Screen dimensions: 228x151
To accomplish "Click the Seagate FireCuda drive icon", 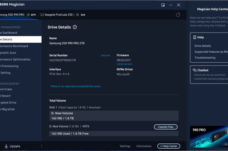I will (x=42, y=15).
